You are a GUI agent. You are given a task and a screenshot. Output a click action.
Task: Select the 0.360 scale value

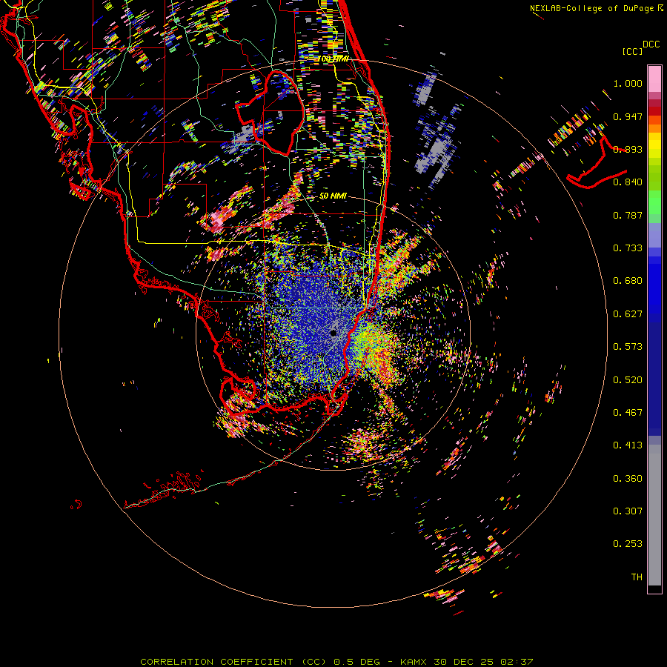(628, 479)
